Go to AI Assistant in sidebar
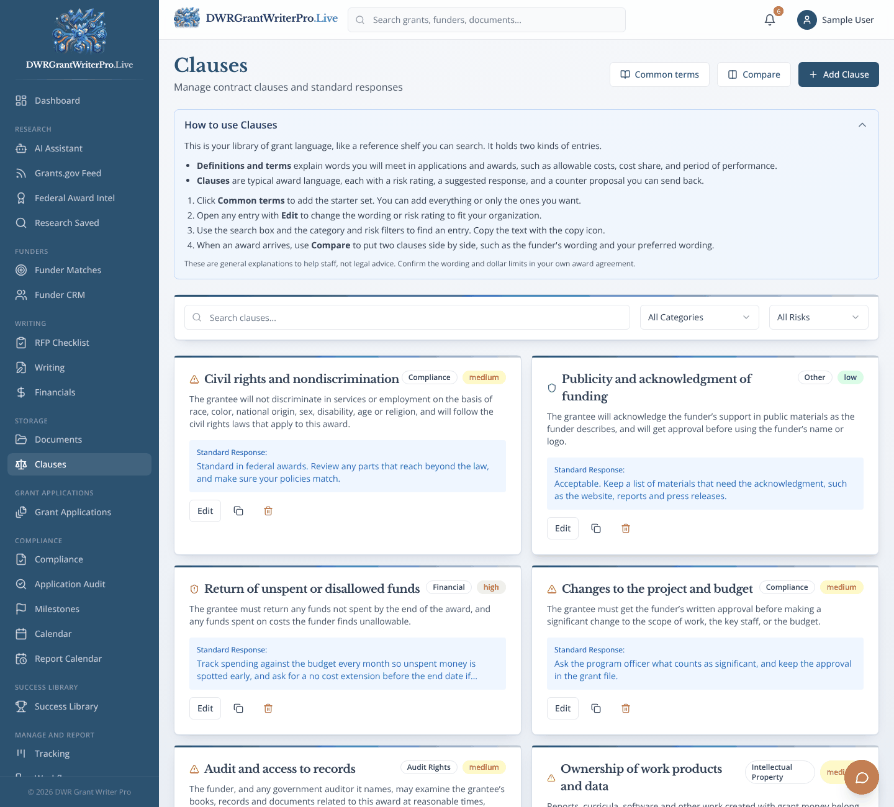Image resolution: width=894 pixels, height=807 pixels. [79, 148]
